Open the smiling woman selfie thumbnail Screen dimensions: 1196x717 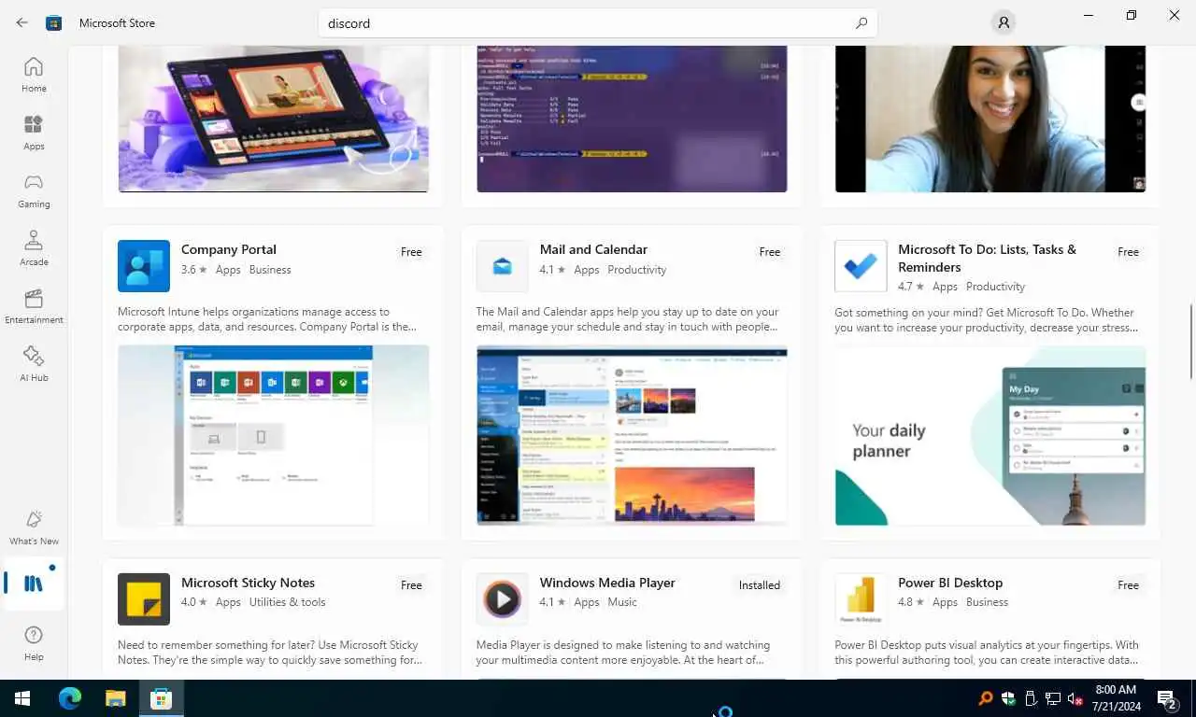[990, 119]
